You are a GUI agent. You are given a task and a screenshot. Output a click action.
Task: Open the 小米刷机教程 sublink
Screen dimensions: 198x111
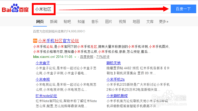click(x=117, y=96)
